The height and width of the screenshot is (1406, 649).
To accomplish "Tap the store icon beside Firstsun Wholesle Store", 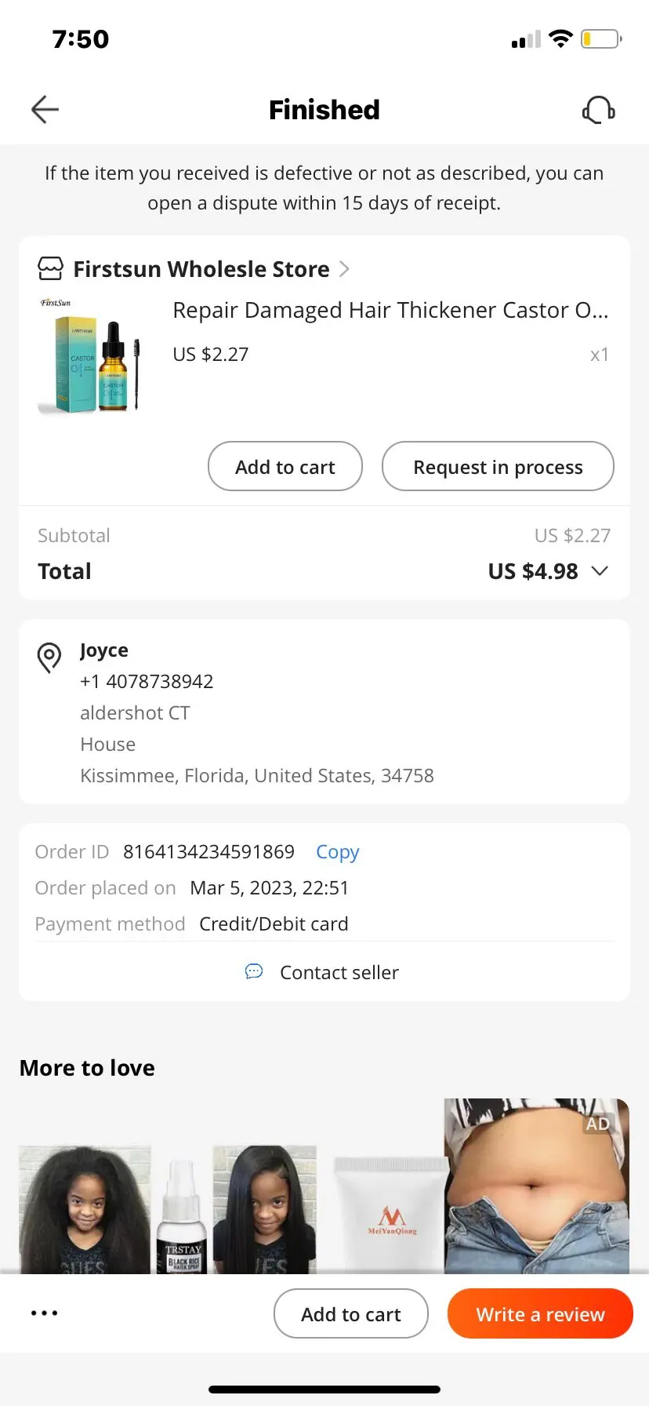I will 50,269.
